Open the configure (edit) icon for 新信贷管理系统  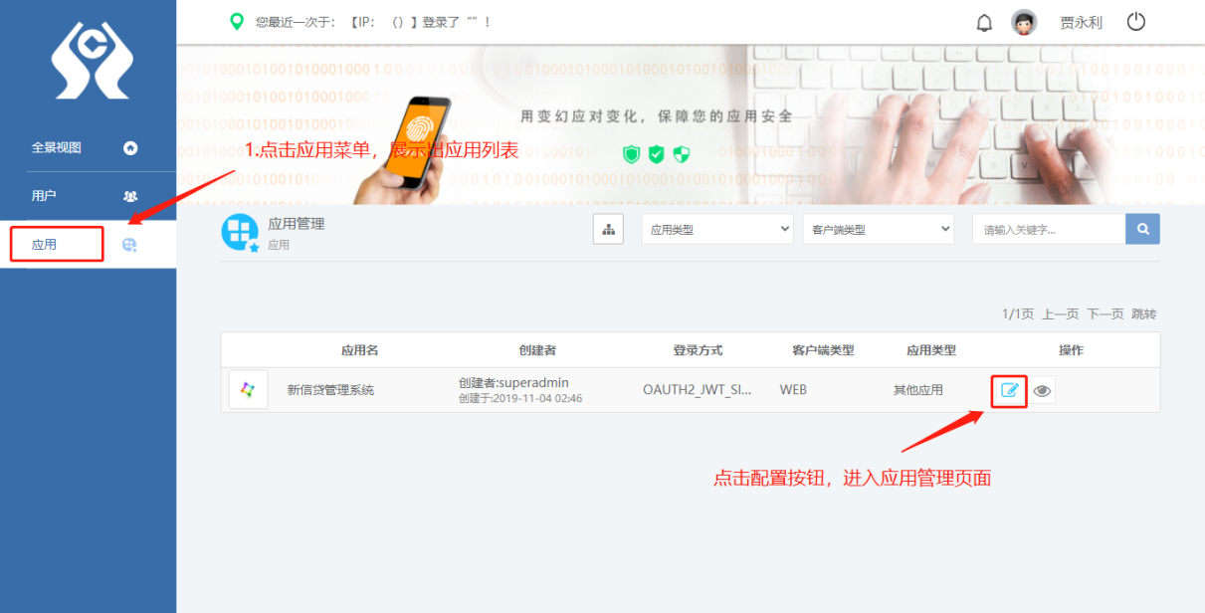coord(1008,390)
